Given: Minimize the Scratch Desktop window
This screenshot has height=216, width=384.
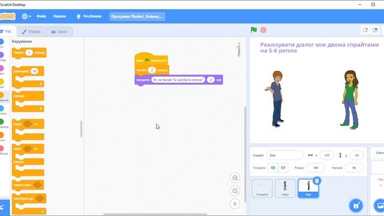Looking at the screenshot, I should (x=360, y=4).
